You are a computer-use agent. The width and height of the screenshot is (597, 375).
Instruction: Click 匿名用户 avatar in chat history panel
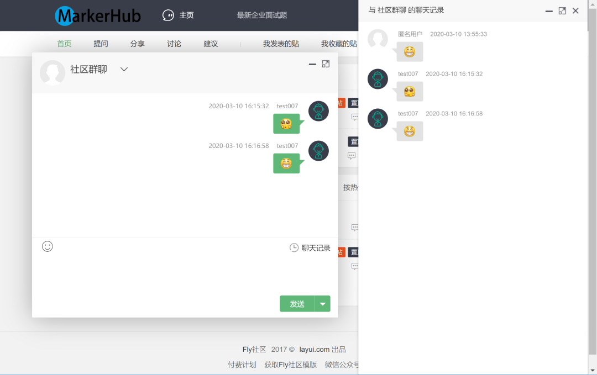pos(378,39)
